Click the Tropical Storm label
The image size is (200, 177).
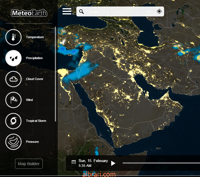pos(36,121)
